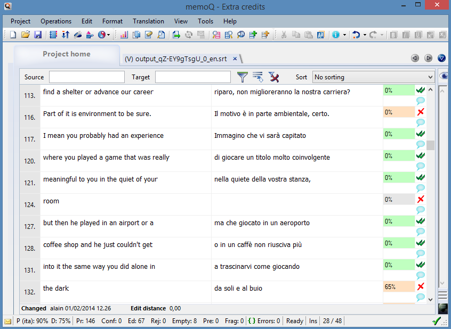Toggle confirmed checkmark on row 113
Screen dimensions: 451x329
click(x=421, y=90)
